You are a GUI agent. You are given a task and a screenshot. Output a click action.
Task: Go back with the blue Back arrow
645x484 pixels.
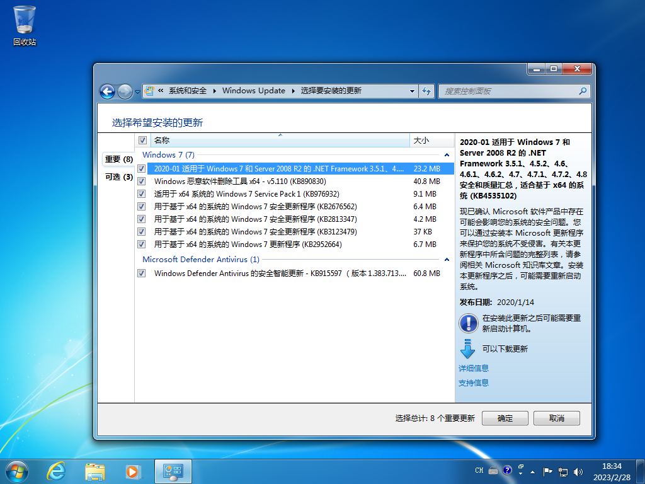click(x=107, y=91)
